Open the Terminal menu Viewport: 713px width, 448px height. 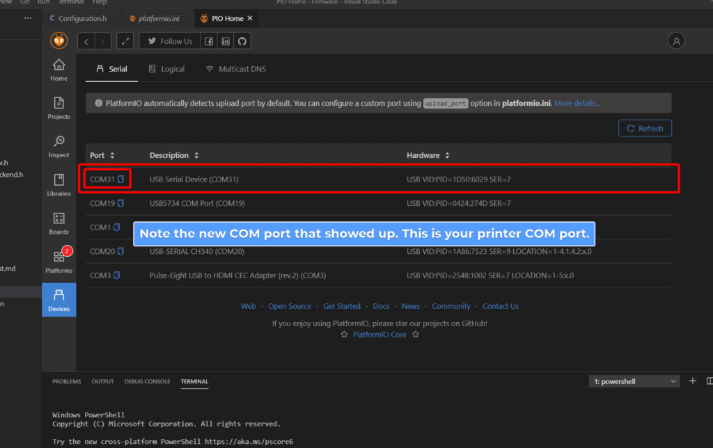pos(71,2)
